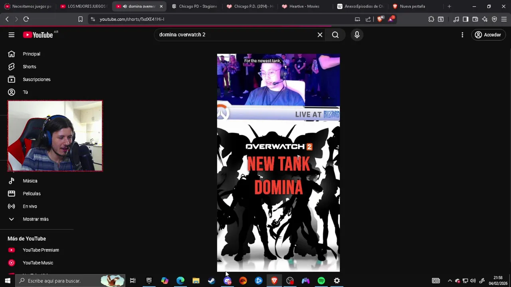This screenshot has height=287, width=511.
Task: Switch to LOS MEJORES JUEGOS tab
Action: pyautogui.click(x=84, y=6)
